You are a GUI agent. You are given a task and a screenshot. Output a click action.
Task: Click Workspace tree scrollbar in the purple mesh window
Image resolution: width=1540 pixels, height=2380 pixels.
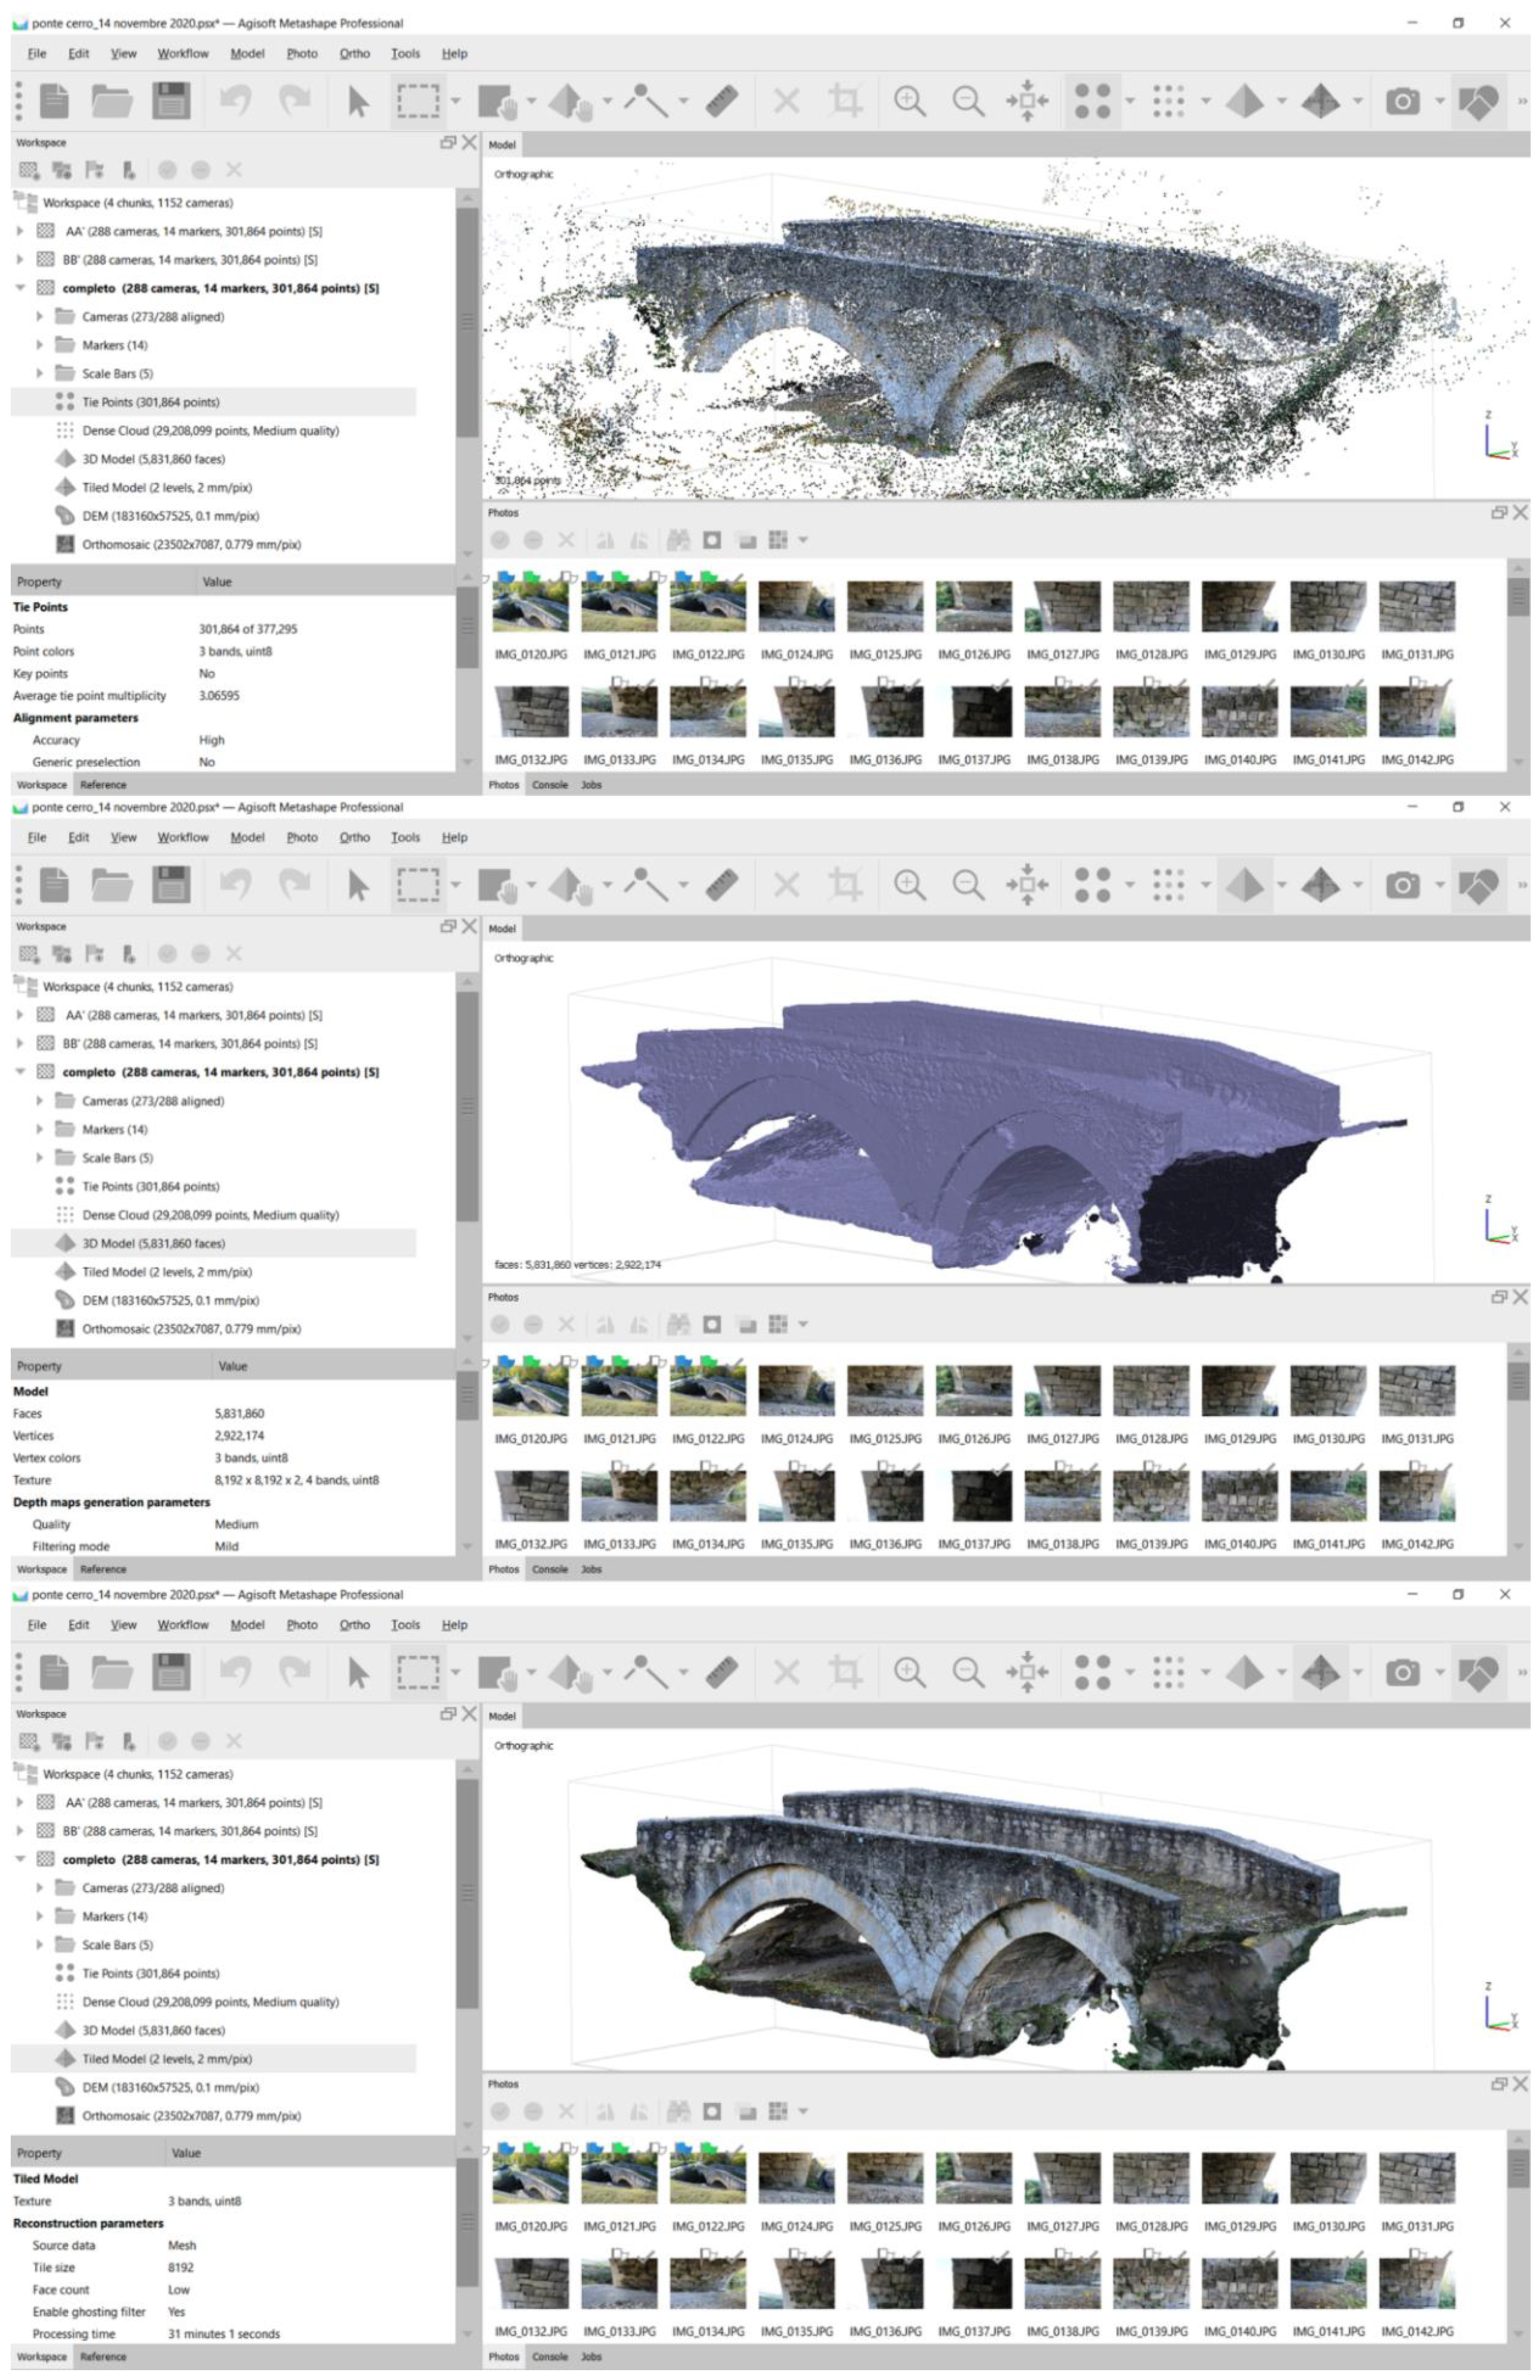click(x=467, y=1105)
